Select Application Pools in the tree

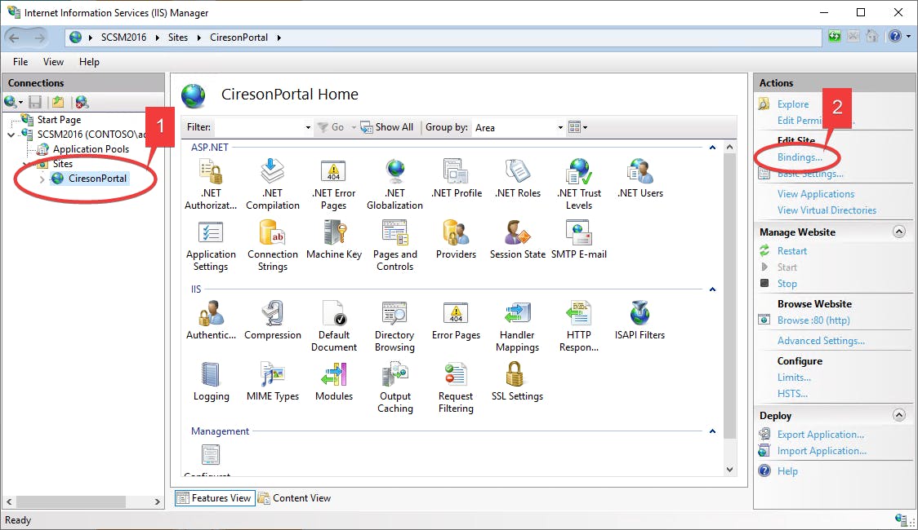coord(91,149)
